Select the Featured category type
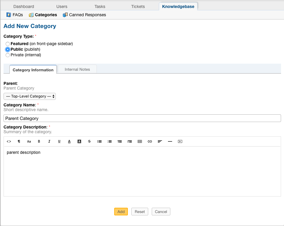The image size is (284, 226). [8, 44]
